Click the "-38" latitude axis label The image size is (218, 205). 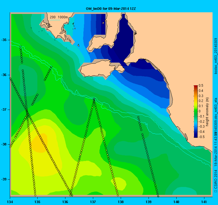[4, 145]
